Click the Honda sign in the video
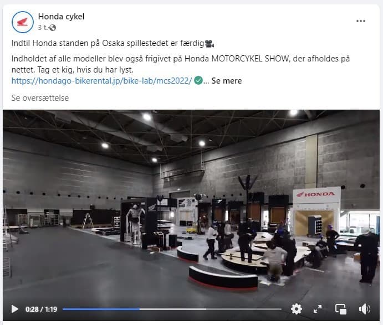 tap(315, 194)
